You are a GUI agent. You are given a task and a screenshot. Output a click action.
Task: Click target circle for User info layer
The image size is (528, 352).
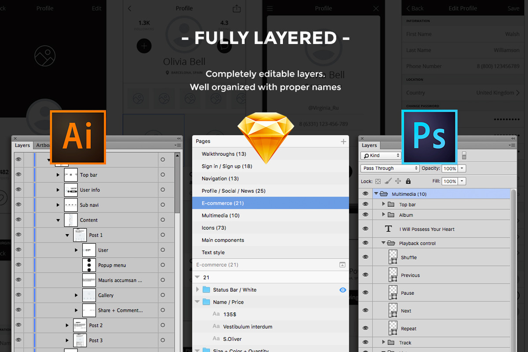[x=163, y=190]
